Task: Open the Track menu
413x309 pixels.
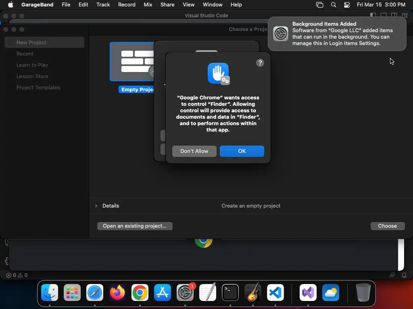Action: click(x=103, y=4)
